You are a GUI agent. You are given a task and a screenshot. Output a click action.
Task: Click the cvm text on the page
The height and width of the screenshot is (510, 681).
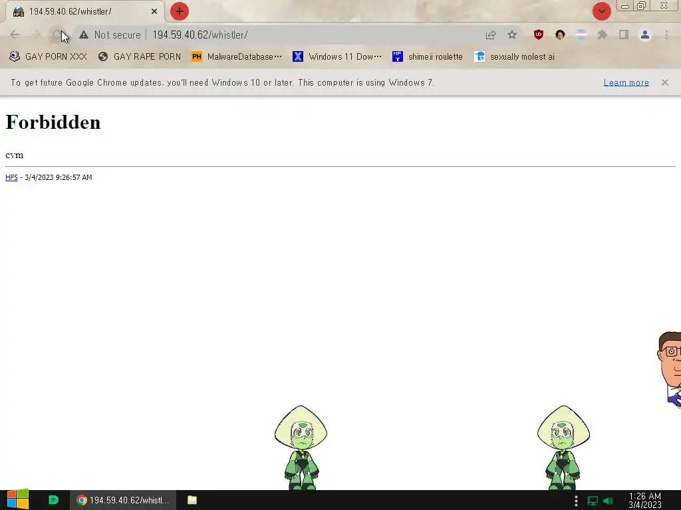(15, 155)
